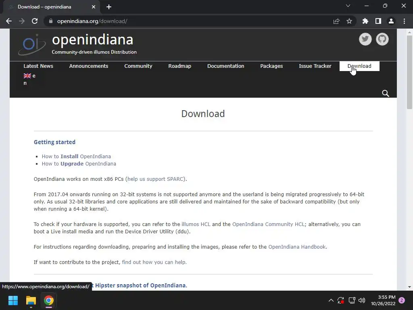The width and height of the screenshot is (413, 310).
Task: Click Getting started heading
Action: [54, 142]
